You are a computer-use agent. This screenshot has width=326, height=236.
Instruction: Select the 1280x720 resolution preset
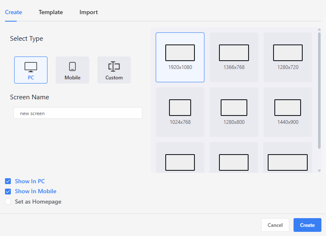pos(288,57)
